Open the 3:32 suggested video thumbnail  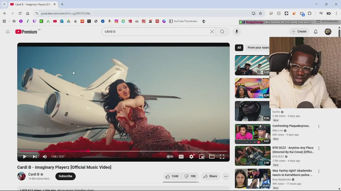tap(252, 65)
